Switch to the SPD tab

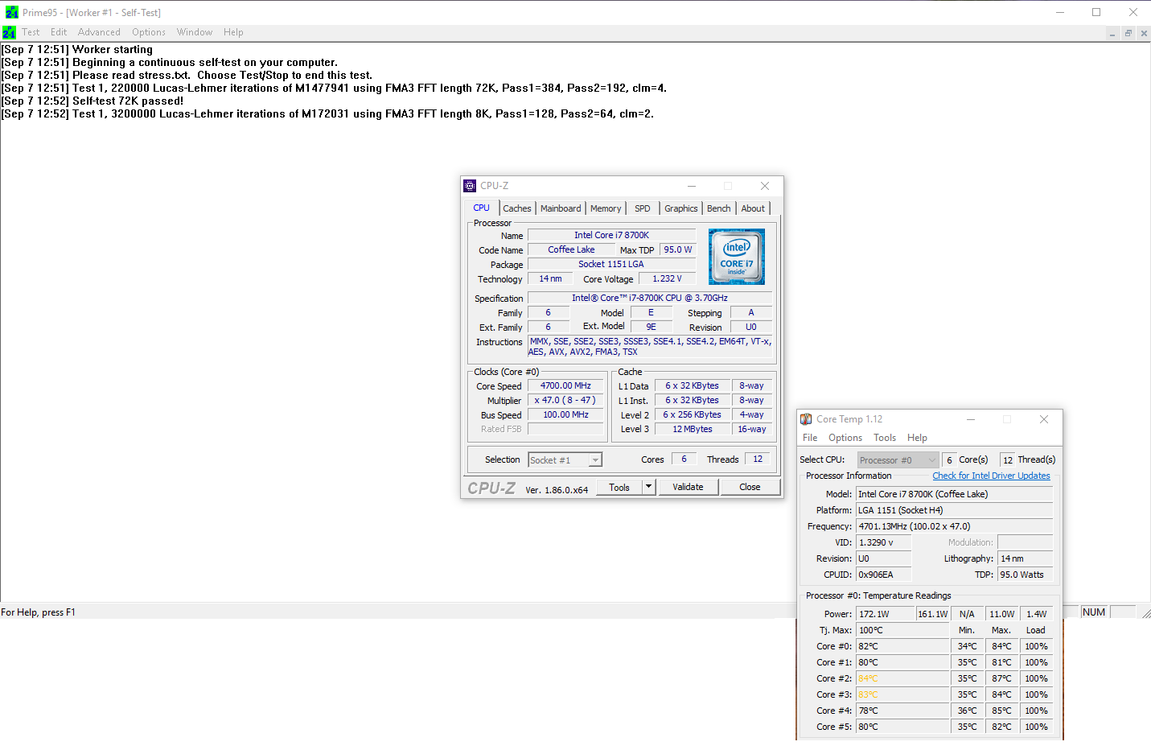tap(643, 208)
